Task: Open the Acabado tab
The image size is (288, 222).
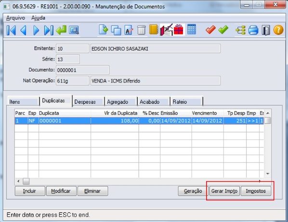Action: click(x=154, y=101)
